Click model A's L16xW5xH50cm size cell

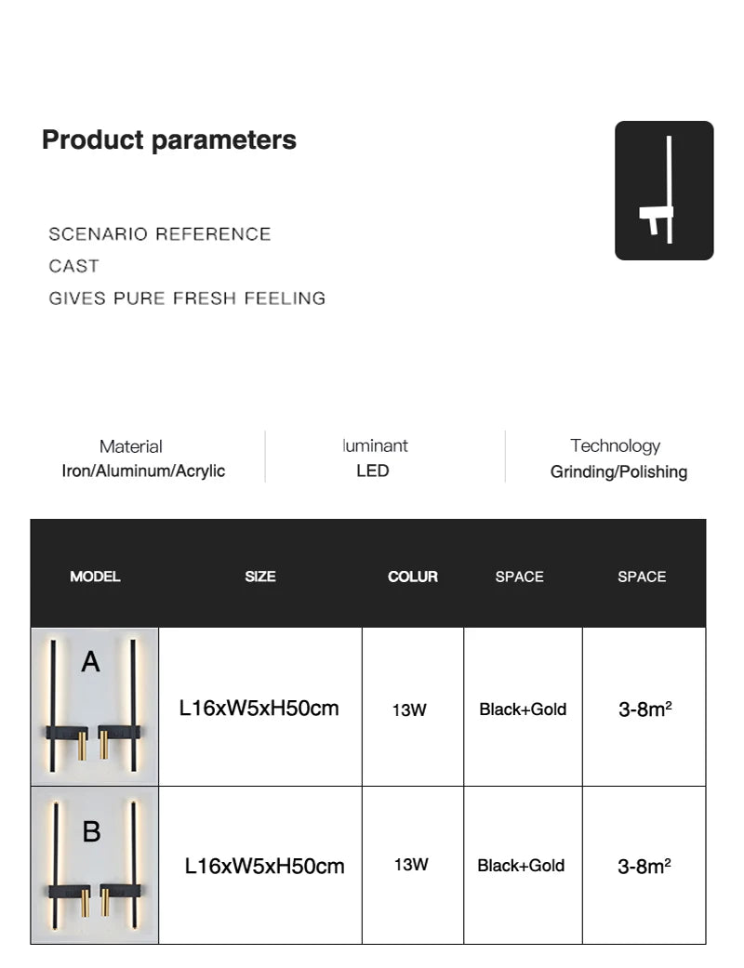click(259, 708)
